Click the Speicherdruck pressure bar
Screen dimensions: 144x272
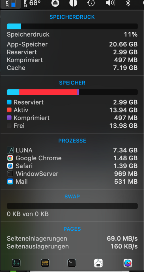(x=72, y=26)
